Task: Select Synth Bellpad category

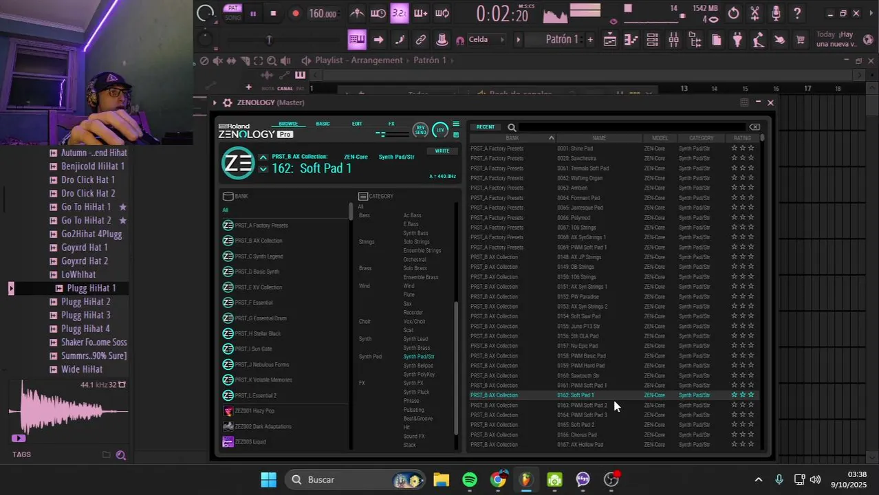Action: 418,366
